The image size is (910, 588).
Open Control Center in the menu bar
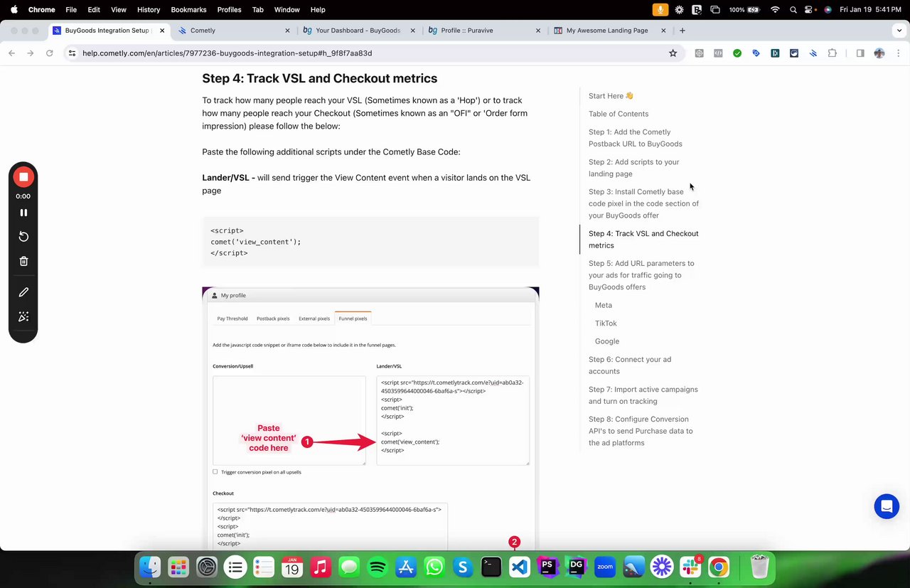[x=810, y=9]
